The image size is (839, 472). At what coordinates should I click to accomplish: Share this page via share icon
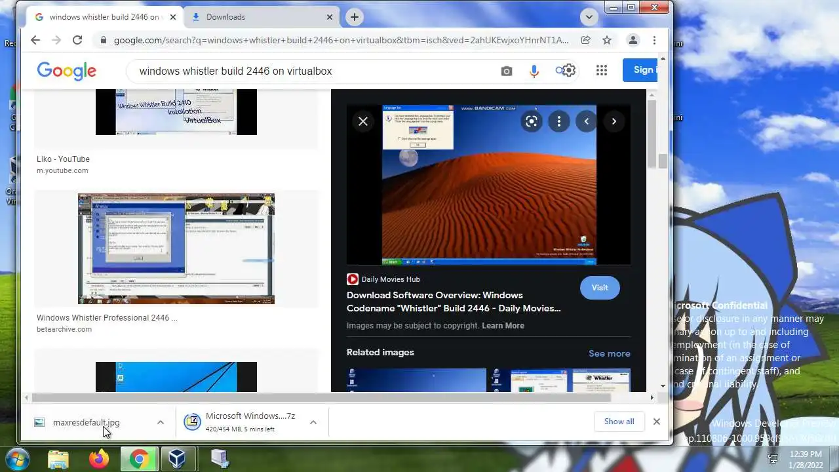[586, 40]
